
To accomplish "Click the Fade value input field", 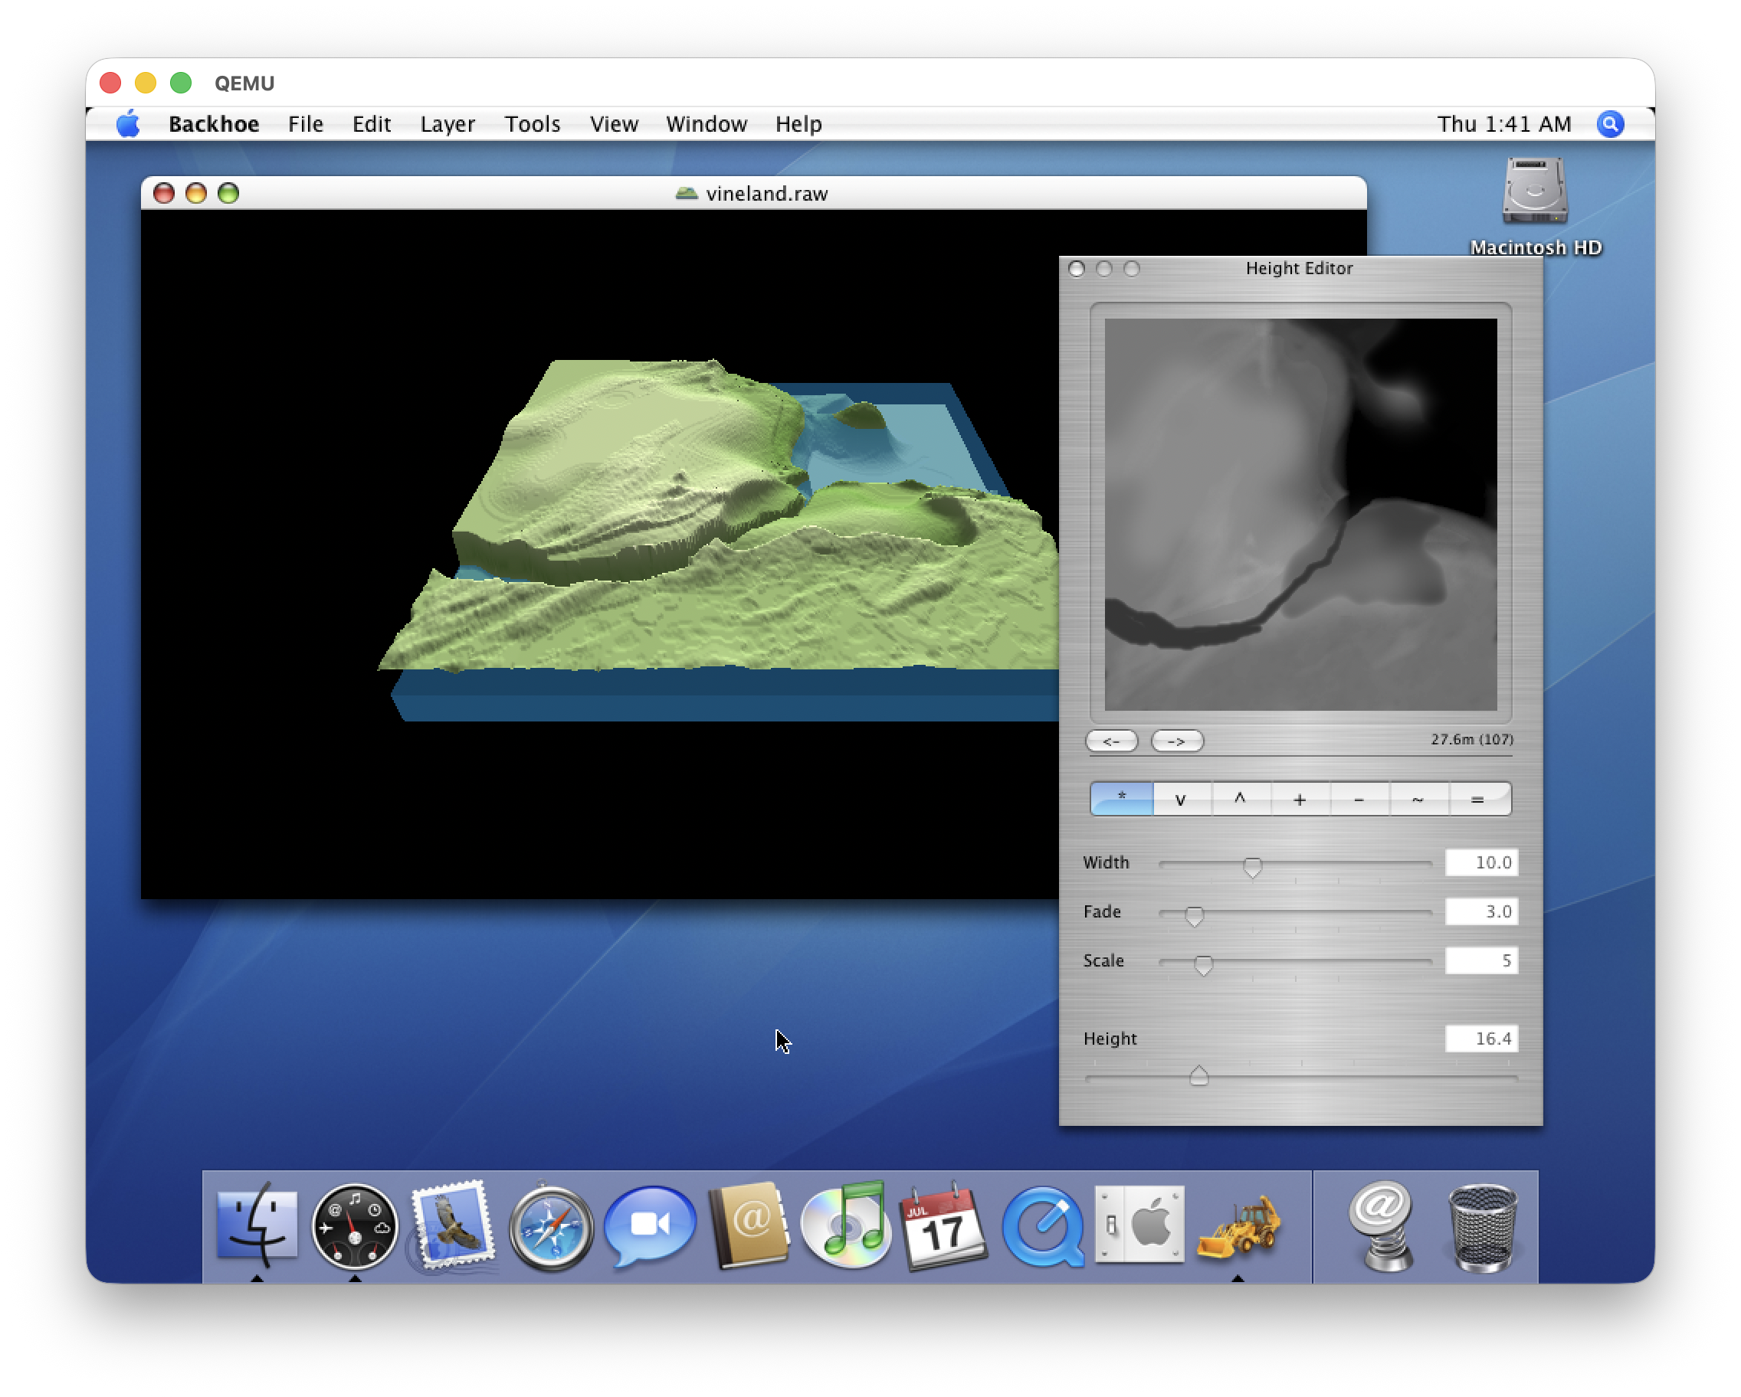I will (x=1481, y=911).
